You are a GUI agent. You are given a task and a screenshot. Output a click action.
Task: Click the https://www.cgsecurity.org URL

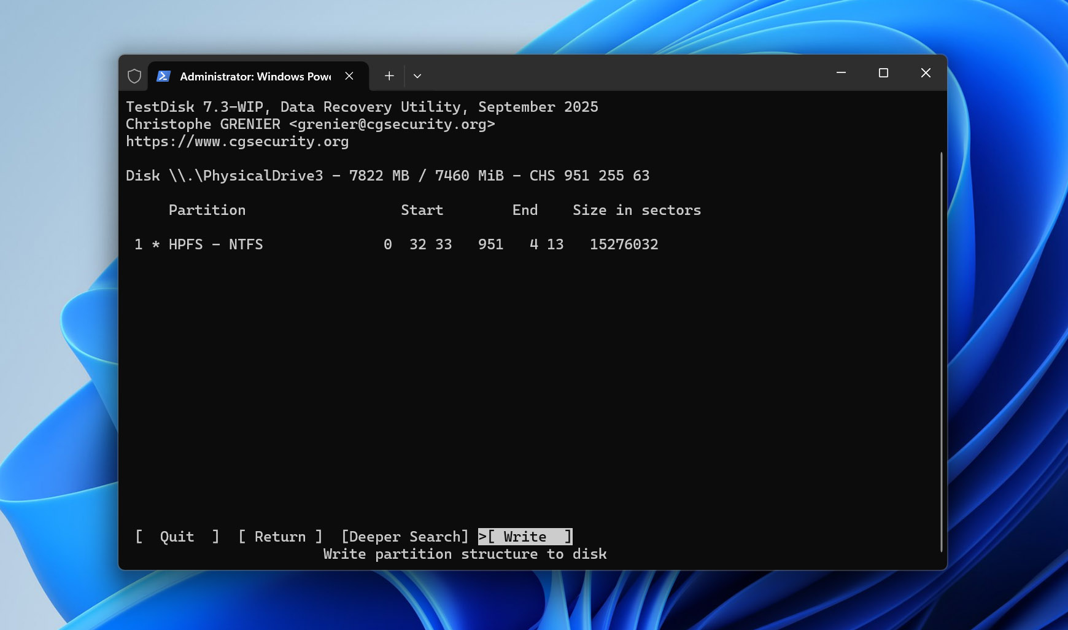[237, 141]
